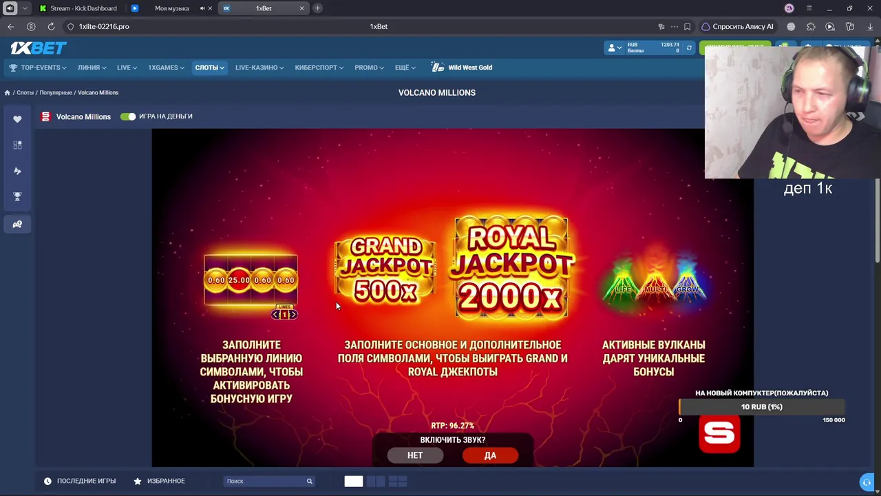Viewport: 881px width, 496px height.
Task: Click НЕТ to keep sound off
Action: click(415, 455)
